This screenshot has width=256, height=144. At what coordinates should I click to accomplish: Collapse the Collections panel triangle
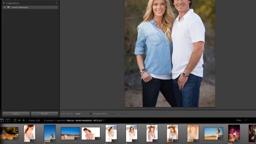4,3
